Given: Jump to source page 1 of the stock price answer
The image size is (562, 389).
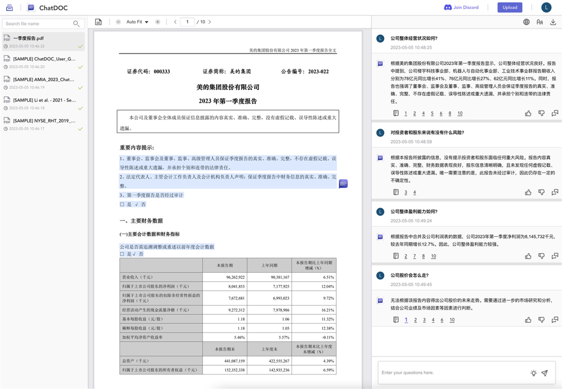Looking at the screenshot, I should coord(406,320).
